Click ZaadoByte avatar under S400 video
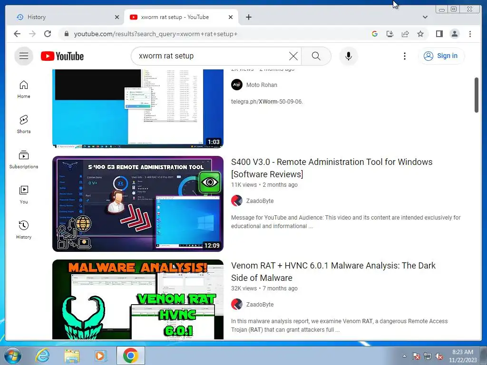 [237, 201]
